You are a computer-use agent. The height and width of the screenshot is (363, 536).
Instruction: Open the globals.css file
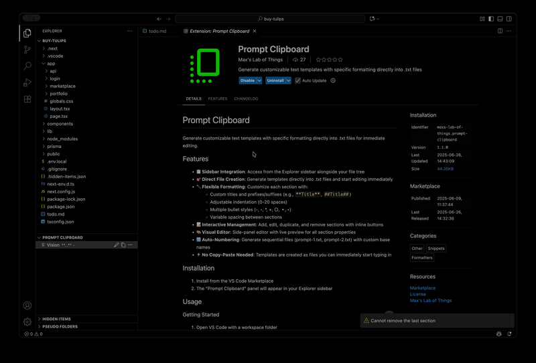coord(87,101)
